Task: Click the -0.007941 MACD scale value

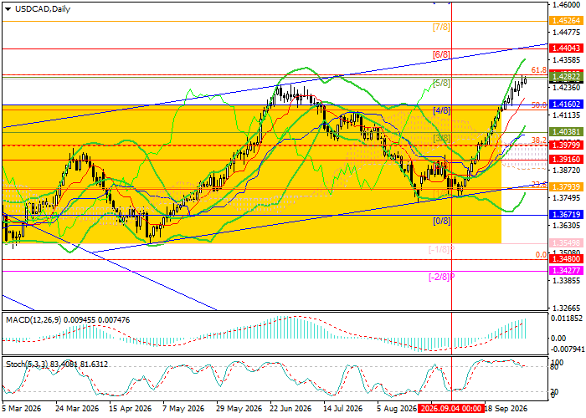Action: coord(567,349)
